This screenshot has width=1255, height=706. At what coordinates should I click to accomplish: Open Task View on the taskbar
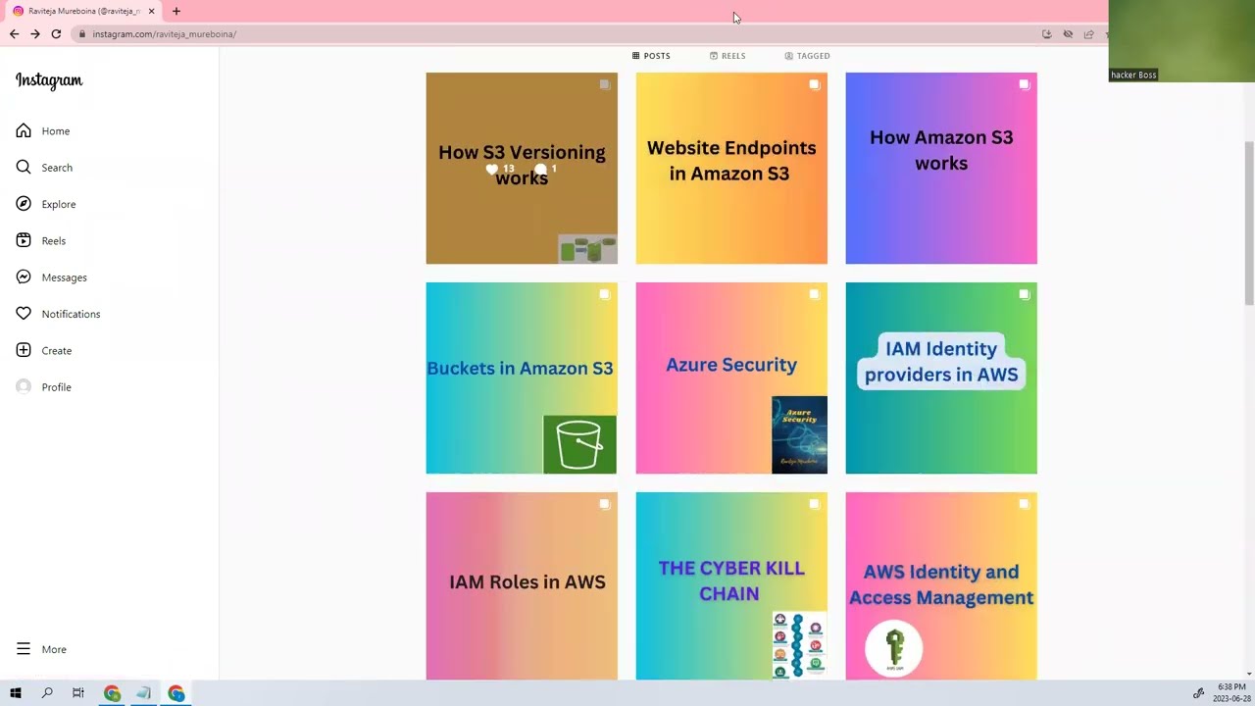(x=78, y=693)
